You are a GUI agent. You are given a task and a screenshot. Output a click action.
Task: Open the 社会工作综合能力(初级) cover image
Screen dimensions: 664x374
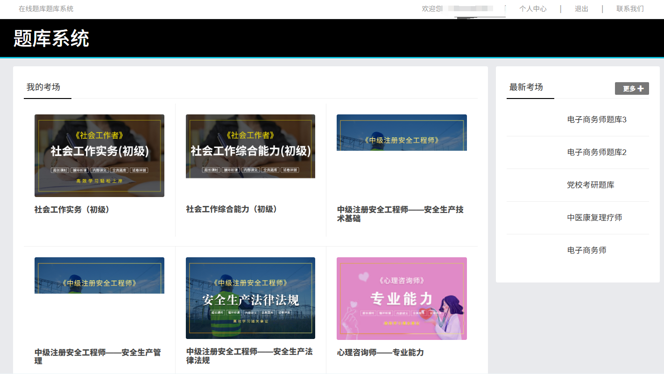pos(250,147)
